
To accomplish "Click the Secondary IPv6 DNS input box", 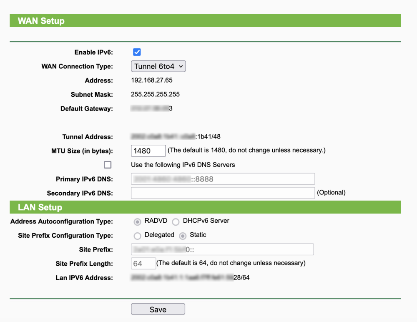I will (223, 193).
